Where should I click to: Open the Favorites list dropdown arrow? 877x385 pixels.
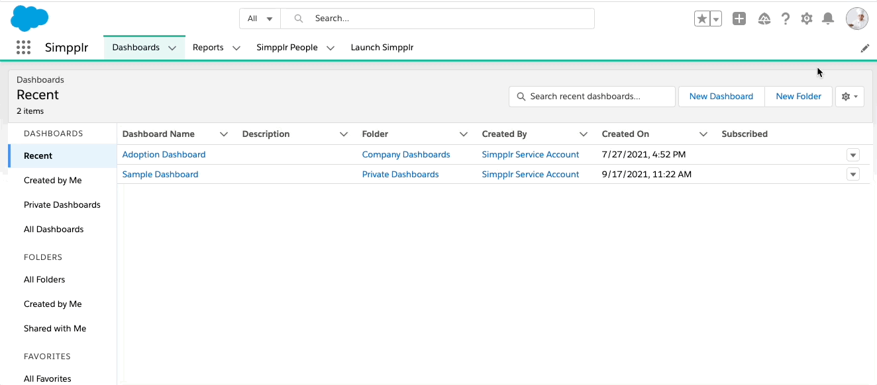click(715, 19)
